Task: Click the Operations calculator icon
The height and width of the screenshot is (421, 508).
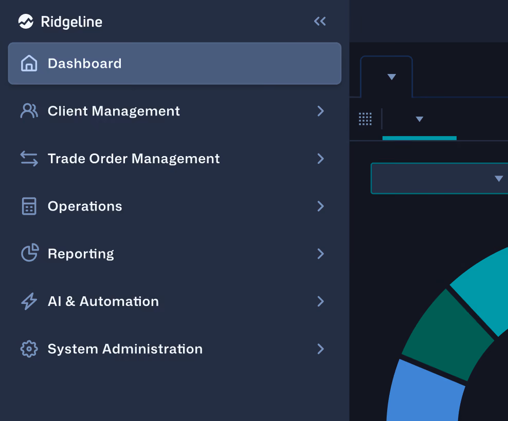Action: coord(29,206)
